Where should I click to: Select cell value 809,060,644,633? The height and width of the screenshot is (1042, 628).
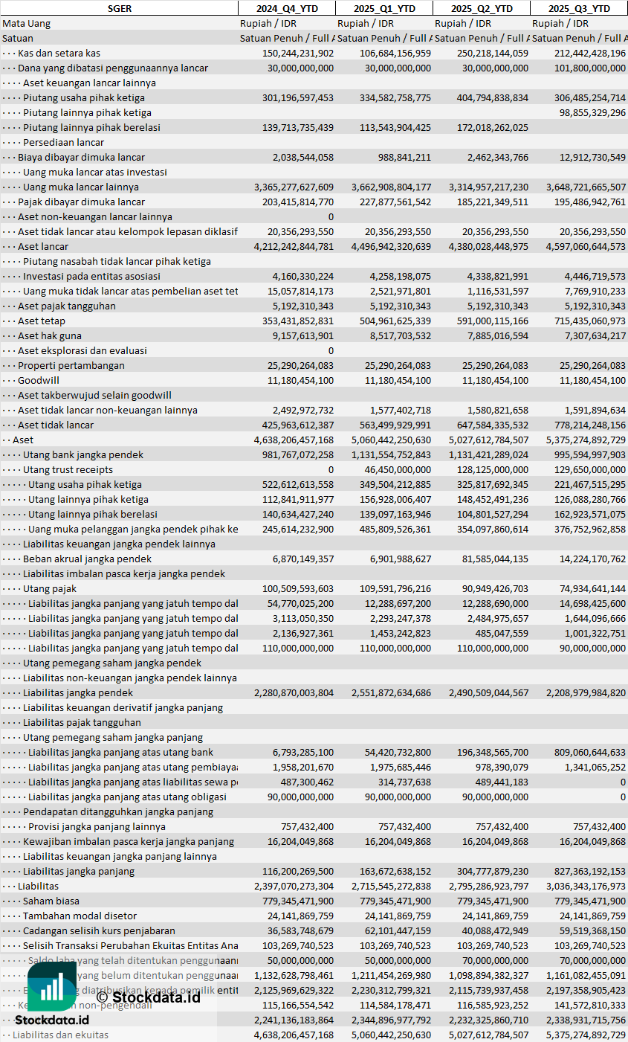point(590,752)
